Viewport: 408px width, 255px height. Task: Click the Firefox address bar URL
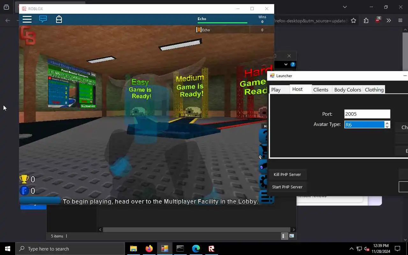pyautogui.click(x=311, y=21)
